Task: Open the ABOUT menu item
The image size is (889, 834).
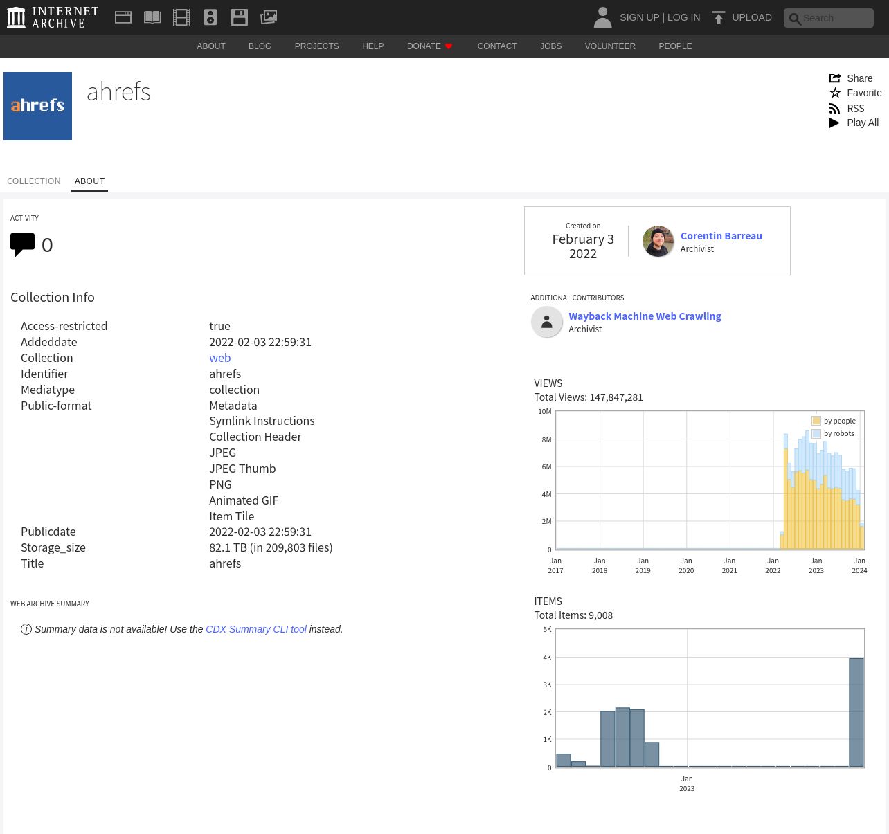Action: coord(211,46)
